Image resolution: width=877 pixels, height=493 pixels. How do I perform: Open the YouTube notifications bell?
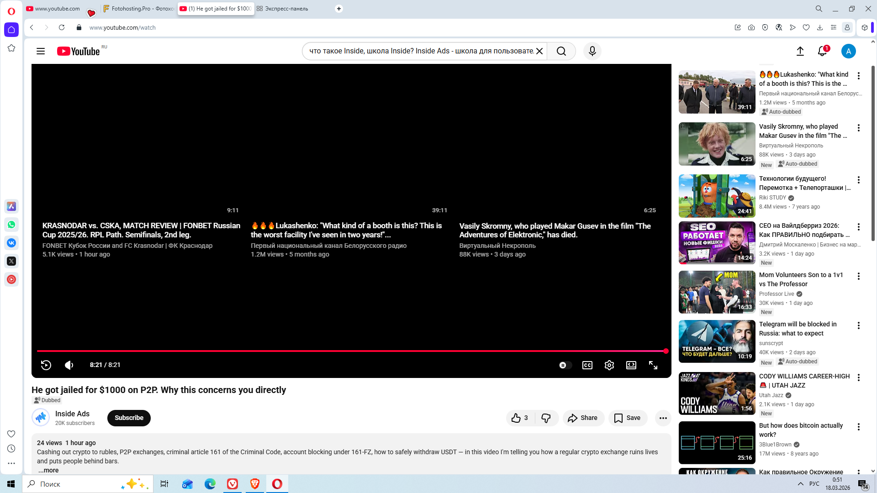pyautogui.click(x=822, y=51)
